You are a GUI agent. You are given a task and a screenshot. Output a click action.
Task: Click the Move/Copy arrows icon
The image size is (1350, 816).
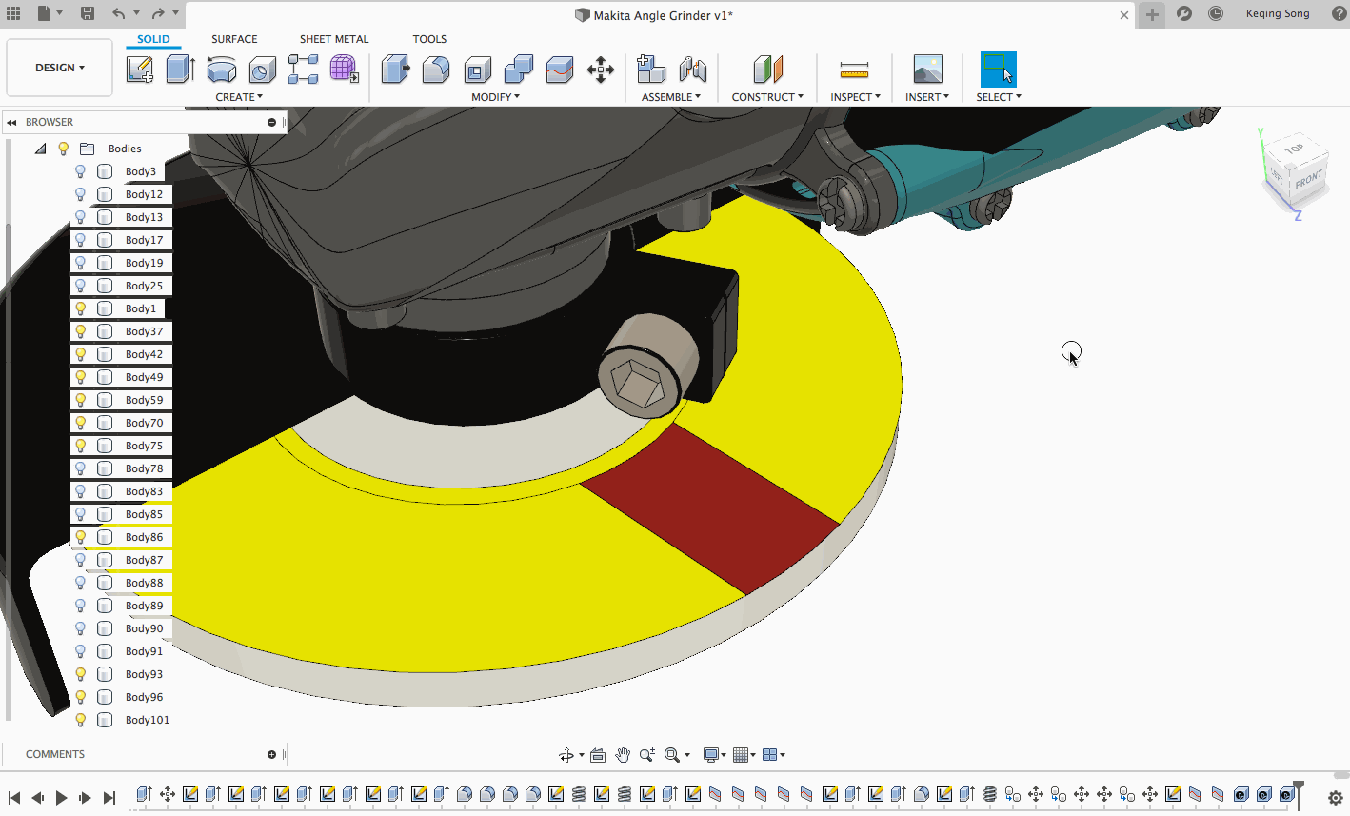click(600, 70)
